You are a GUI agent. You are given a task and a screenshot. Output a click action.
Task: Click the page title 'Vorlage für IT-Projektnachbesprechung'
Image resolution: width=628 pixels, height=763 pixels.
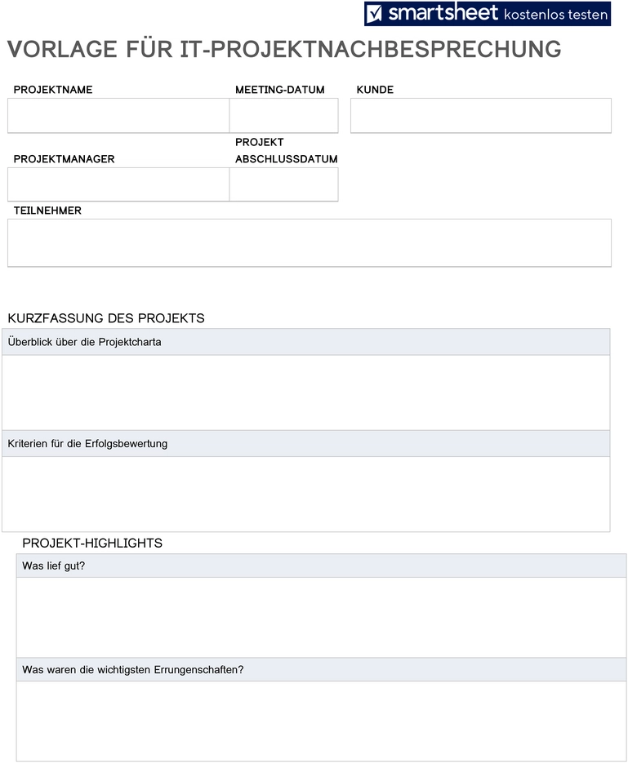coord(285,49)
